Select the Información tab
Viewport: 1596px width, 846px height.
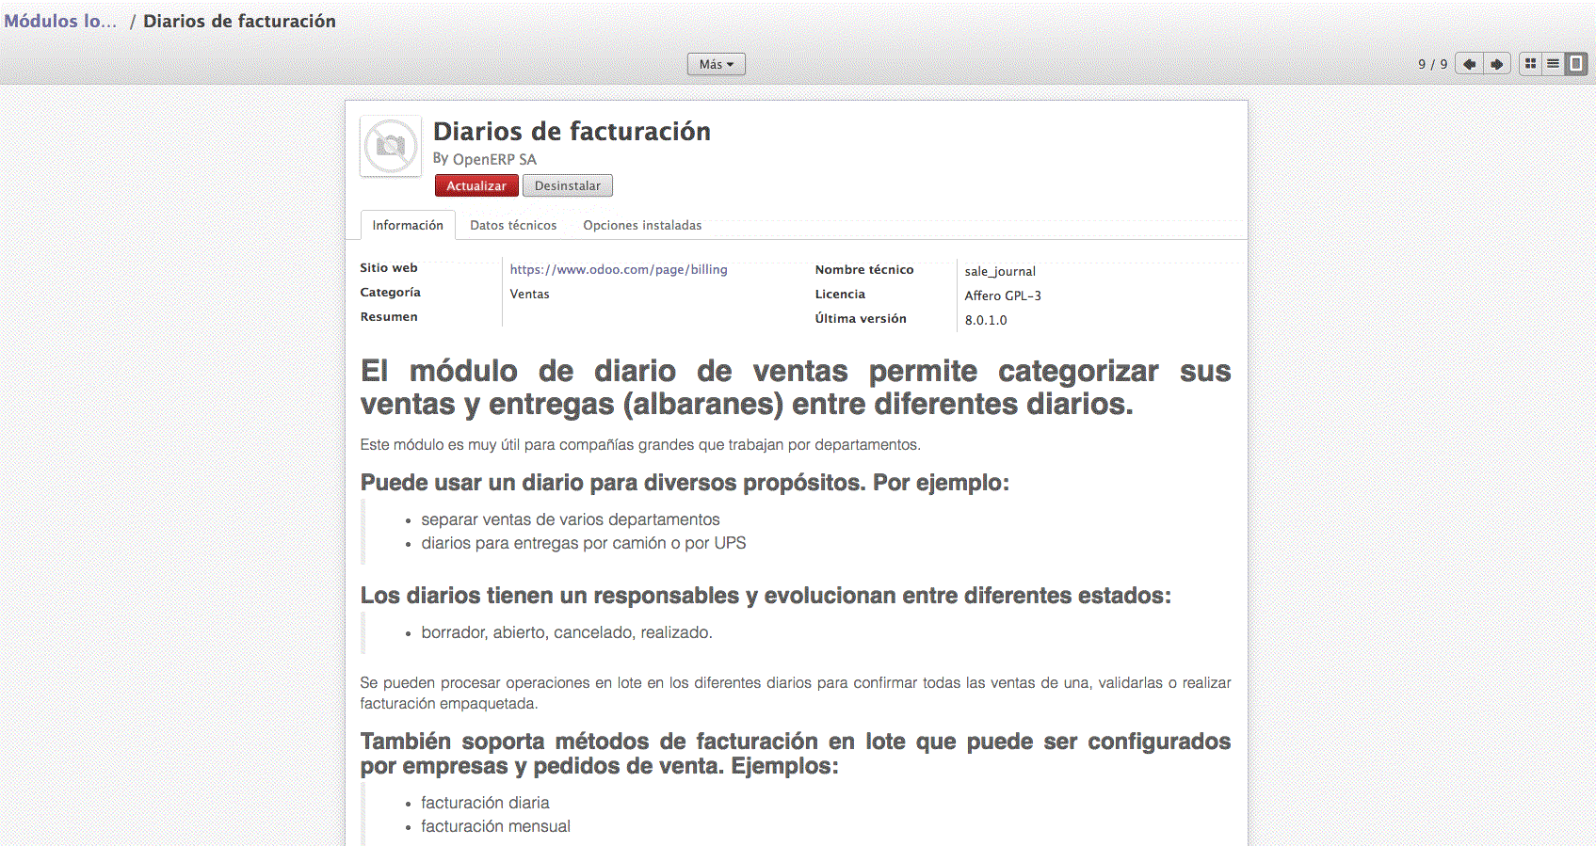pyautogui.click(x=408, y=225)
